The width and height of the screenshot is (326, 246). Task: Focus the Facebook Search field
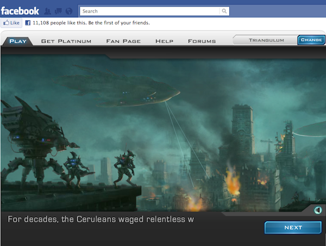149,11
